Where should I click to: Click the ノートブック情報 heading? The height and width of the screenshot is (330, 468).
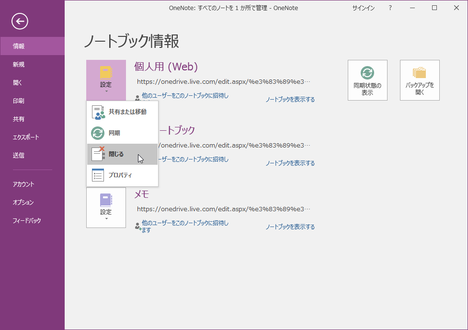coord(132,41)
